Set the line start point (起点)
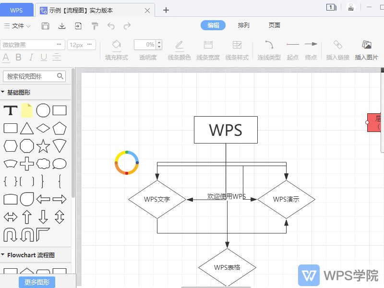 (293, 50)
